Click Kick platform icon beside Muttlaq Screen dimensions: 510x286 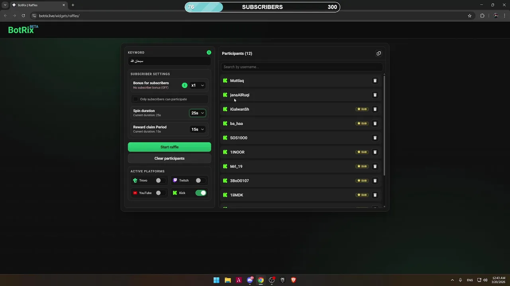click(225, 81)
